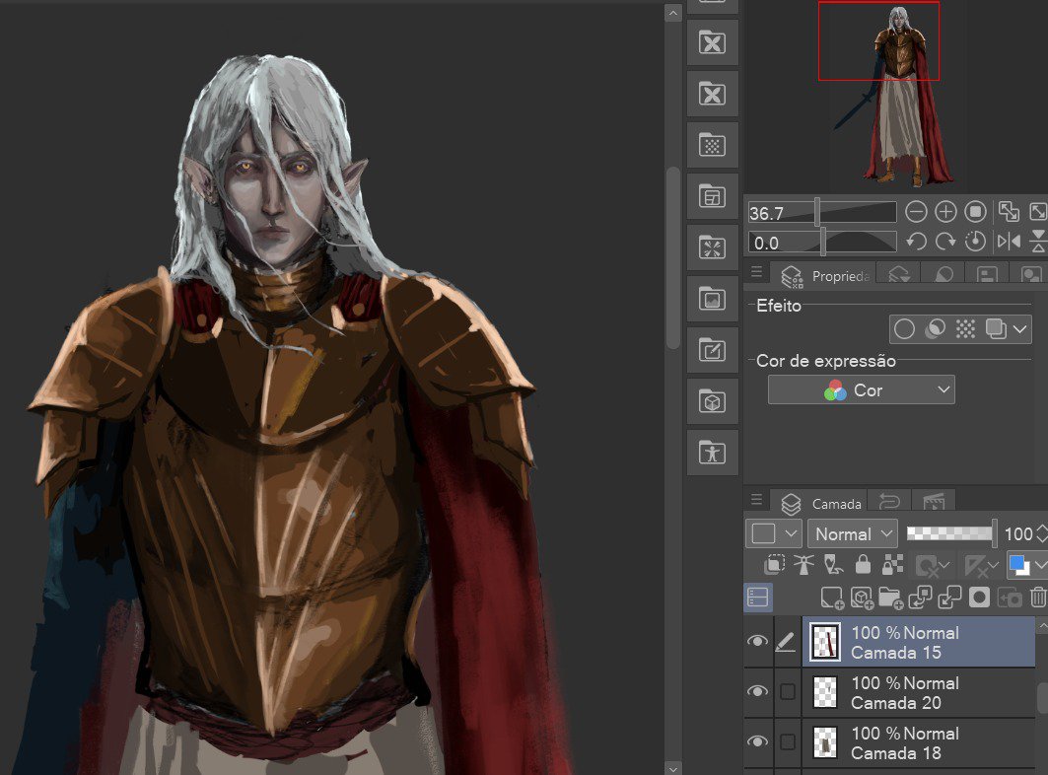Open the ruler display range dropdown
The image size is (1048, 775).
[x=981, y=566]
